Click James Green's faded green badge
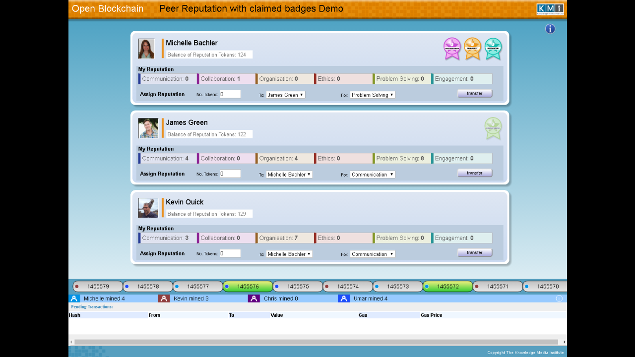This screenshot has width=635, height=357. click(493, 128)
